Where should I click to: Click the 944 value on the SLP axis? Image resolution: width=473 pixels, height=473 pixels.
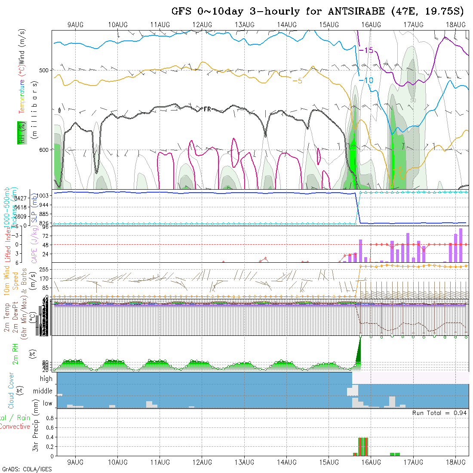click(44, 205)
